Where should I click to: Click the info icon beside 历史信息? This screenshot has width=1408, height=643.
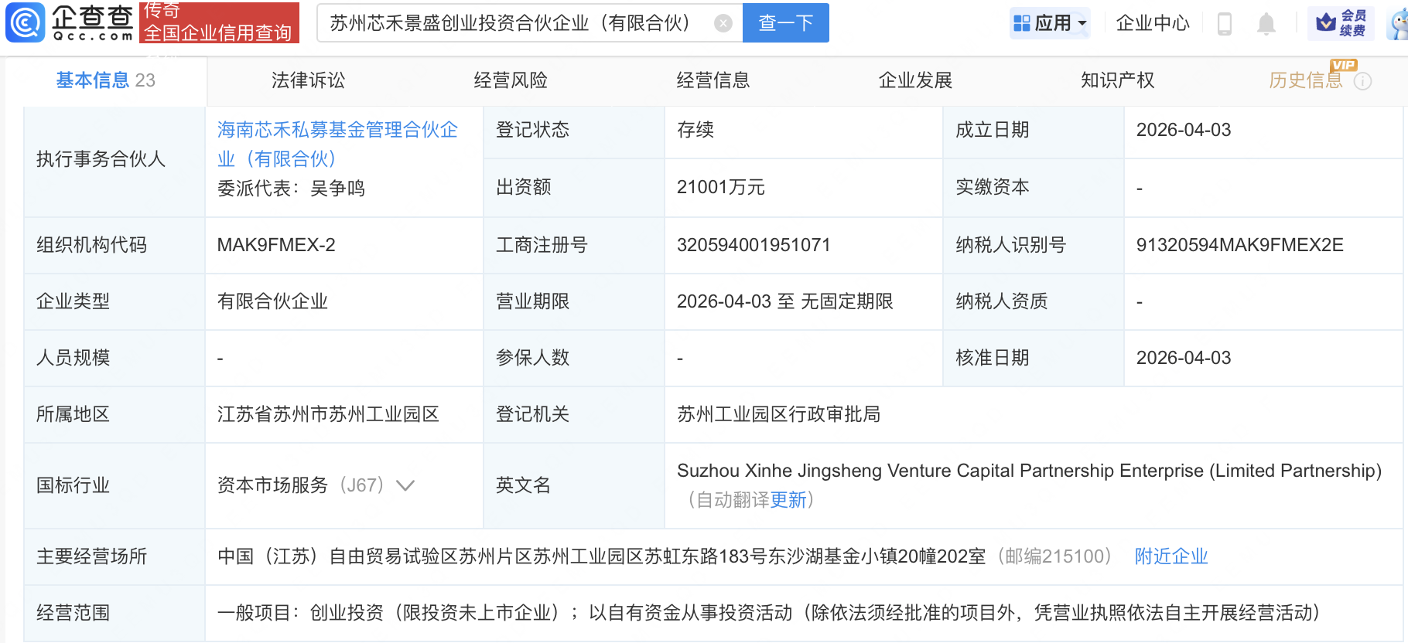[x=1363, y=81]
